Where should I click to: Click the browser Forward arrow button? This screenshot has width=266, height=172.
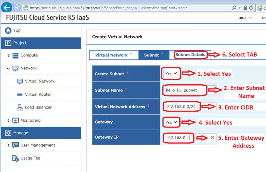coord(17,8)
